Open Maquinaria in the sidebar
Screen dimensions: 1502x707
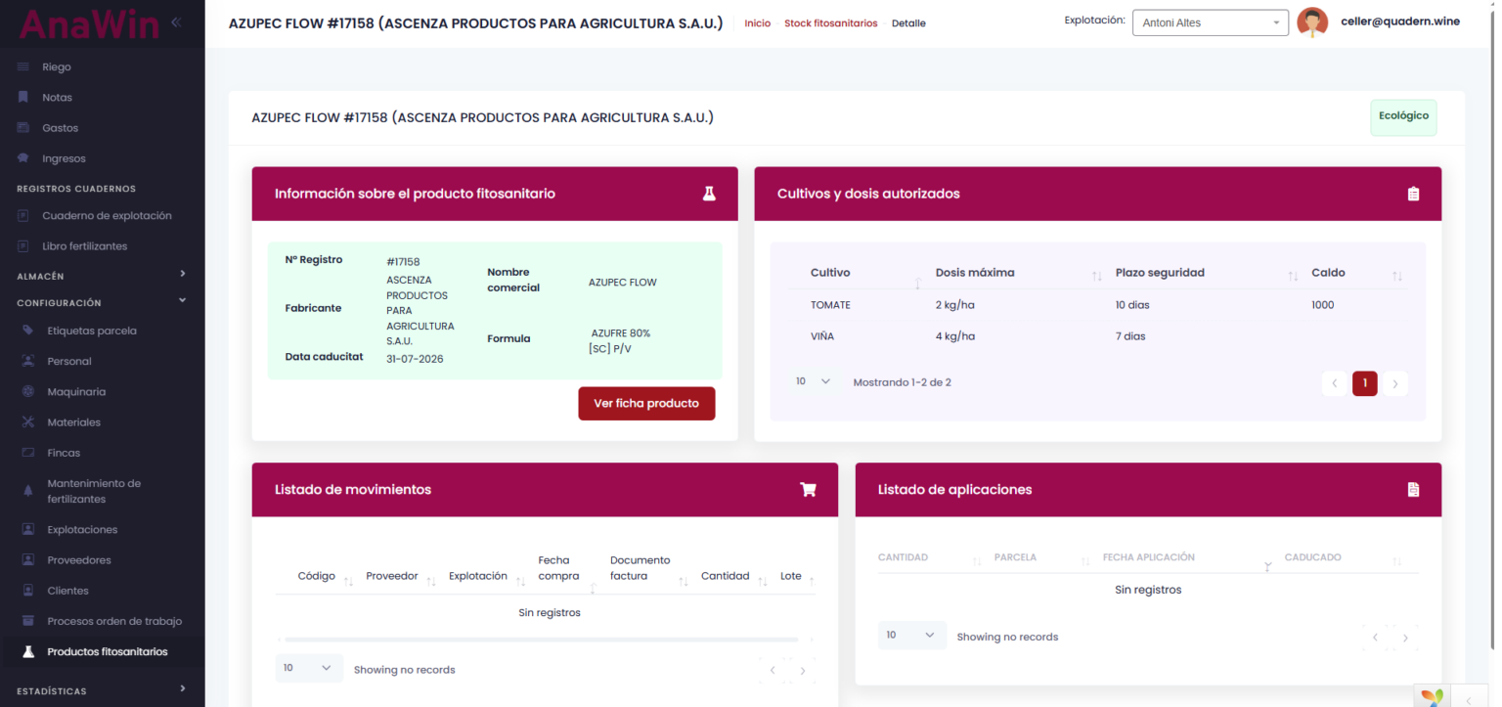pyautogui.click(x=76, y=391)
